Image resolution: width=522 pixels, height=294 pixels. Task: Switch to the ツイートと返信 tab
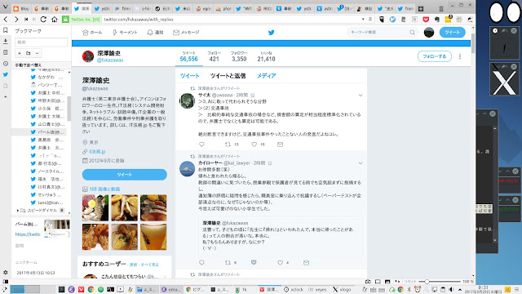(x=228, y=76)
